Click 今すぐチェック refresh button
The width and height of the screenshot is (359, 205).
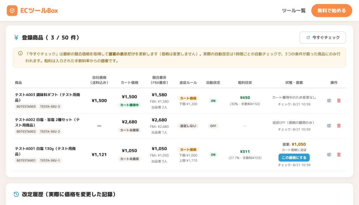[x=323, y=38]
